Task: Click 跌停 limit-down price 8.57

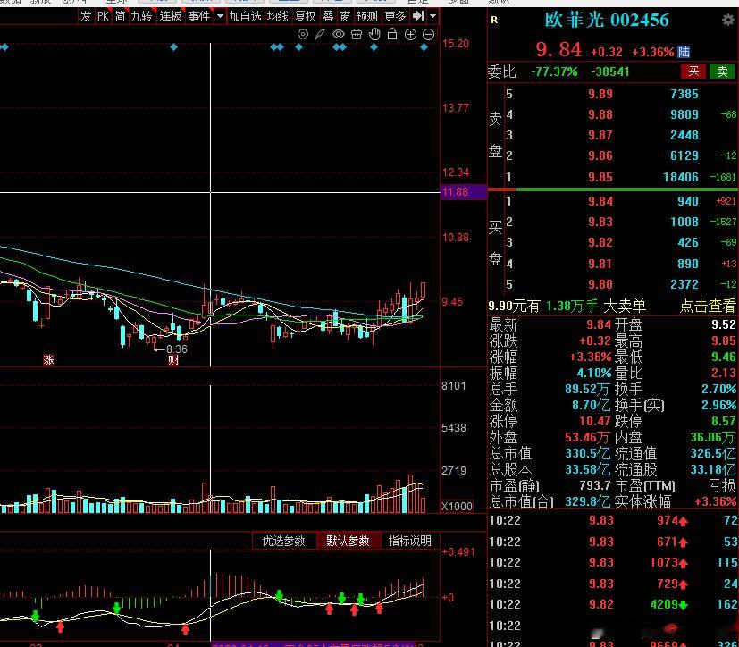Action: [724, 421]
